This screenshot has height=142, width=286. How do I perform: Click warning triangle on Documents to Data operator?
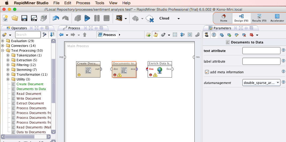(x=119, y=75)
